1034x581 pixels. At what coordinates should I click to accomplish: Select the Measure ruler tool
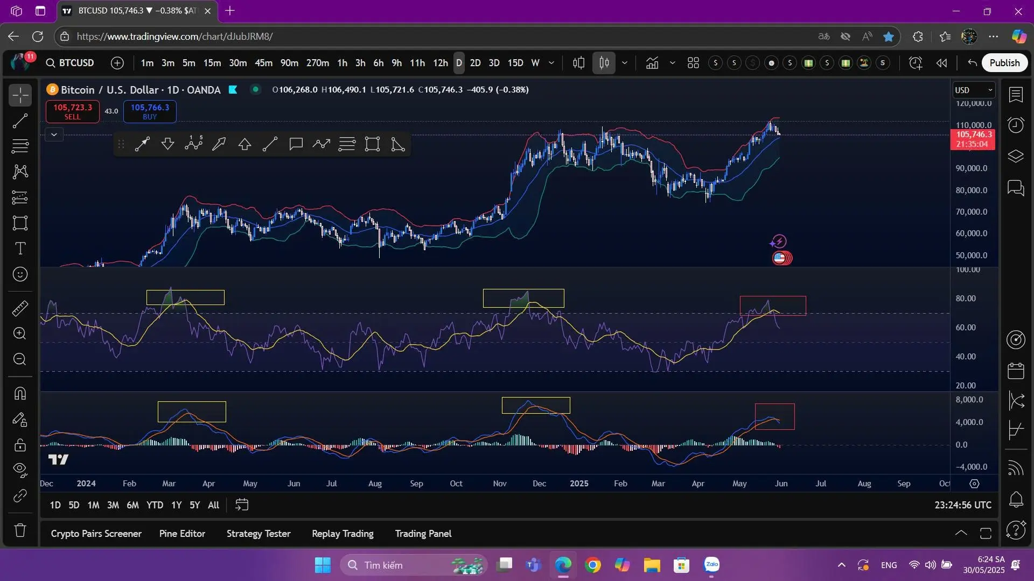click(20, 308)
